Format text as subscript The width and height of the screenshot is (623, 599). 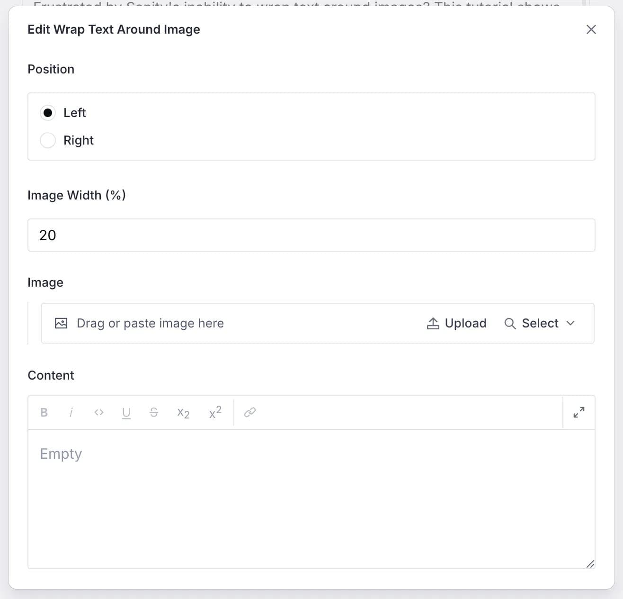[x=183, y=413]
